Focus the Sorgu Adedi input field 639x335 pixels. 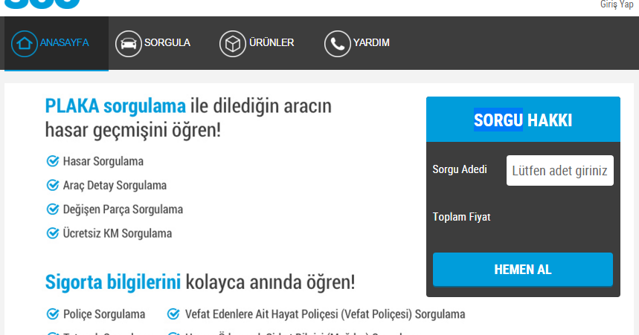click(560, 171)
